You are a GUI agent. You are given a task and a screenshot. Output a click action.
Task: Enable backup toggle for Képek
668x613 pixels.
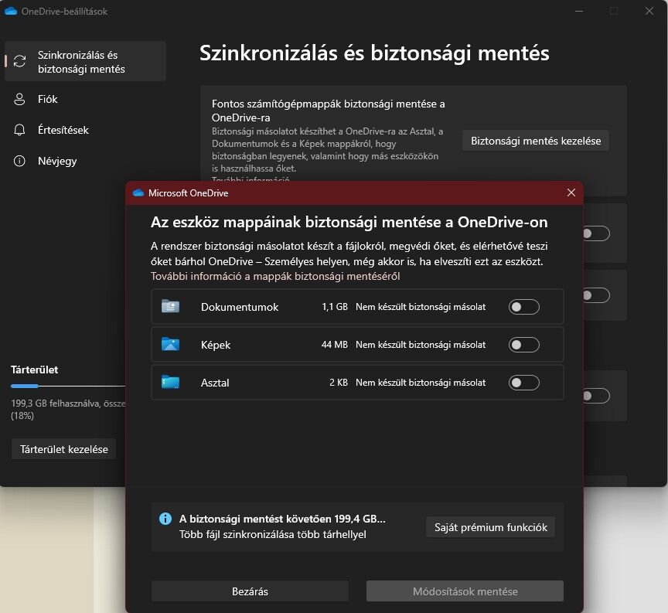(524, 345)
